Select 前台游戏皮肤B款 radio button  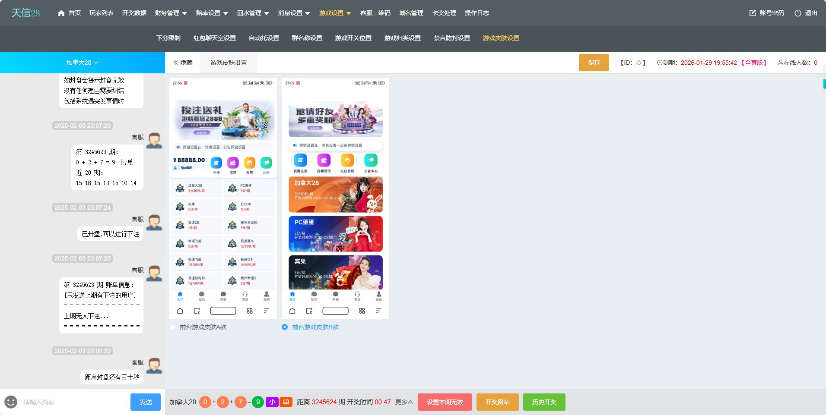(285, 327)
